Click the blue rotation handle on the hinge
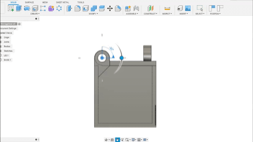This screenshot has height=142, width=253. click(x=121, y=58)
